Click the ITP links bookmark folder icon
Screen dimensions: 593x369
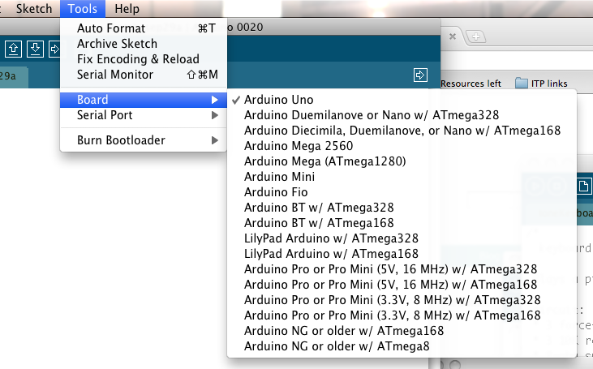[x=519, y=83]
